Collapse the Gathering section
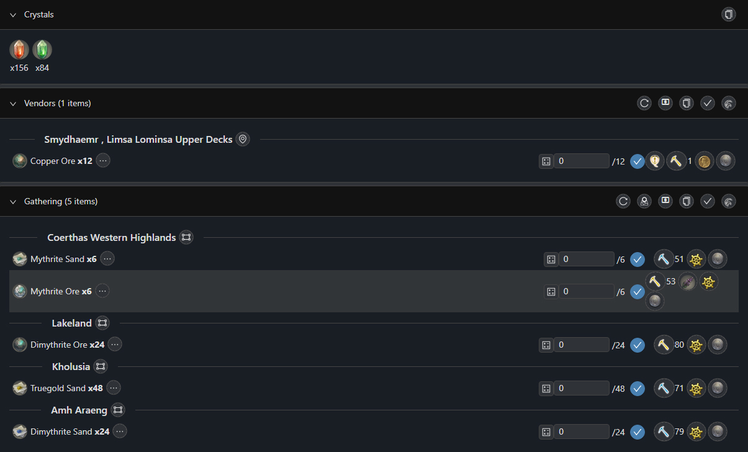The image size is (748, 452). (x=12, y=201)
